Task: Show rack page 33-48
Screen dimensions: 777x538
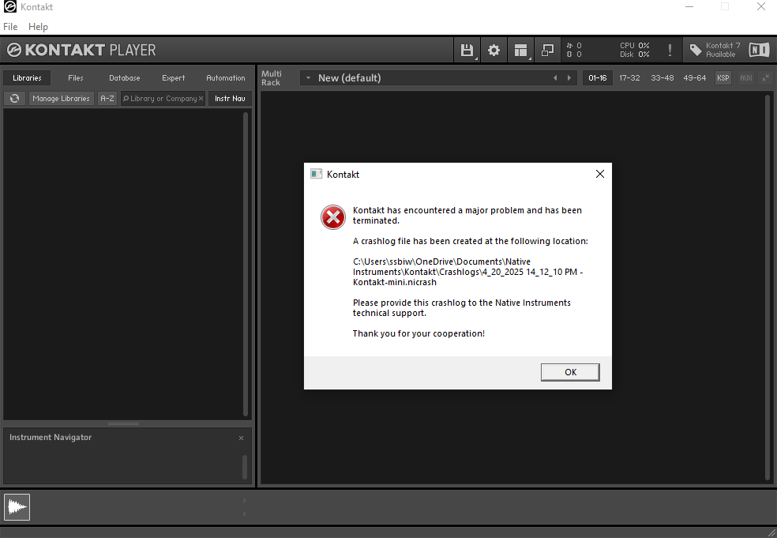Action: pos(662,78)
